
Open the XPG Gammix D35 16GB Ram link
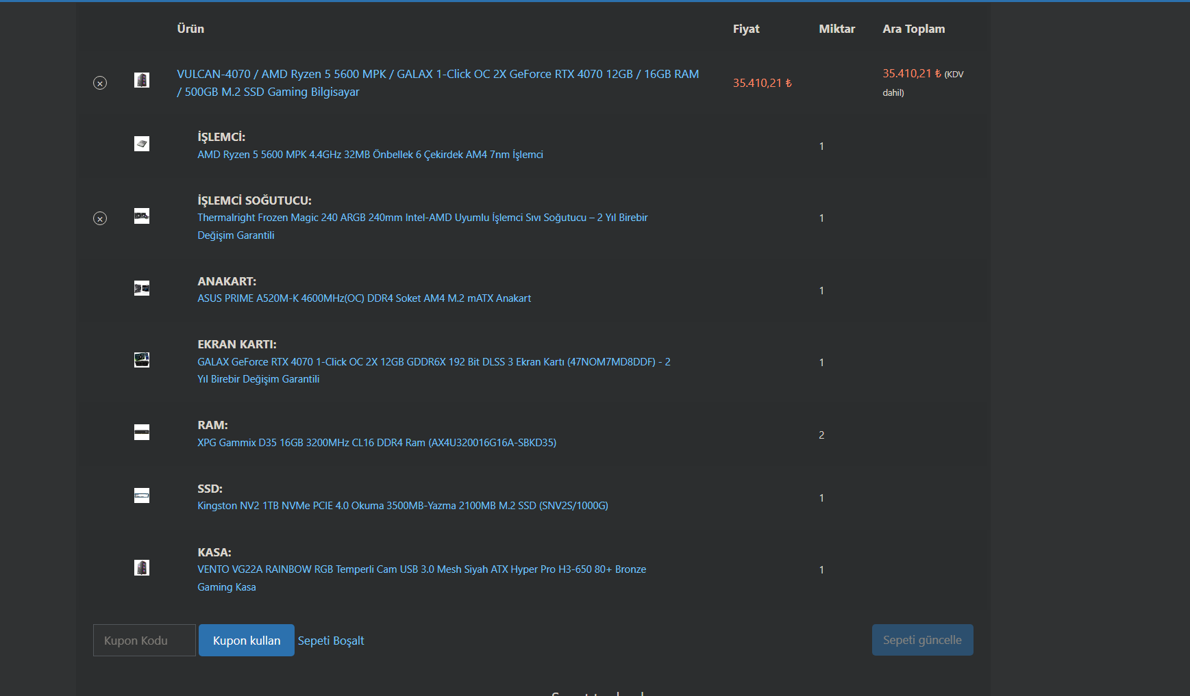[377, 443]
